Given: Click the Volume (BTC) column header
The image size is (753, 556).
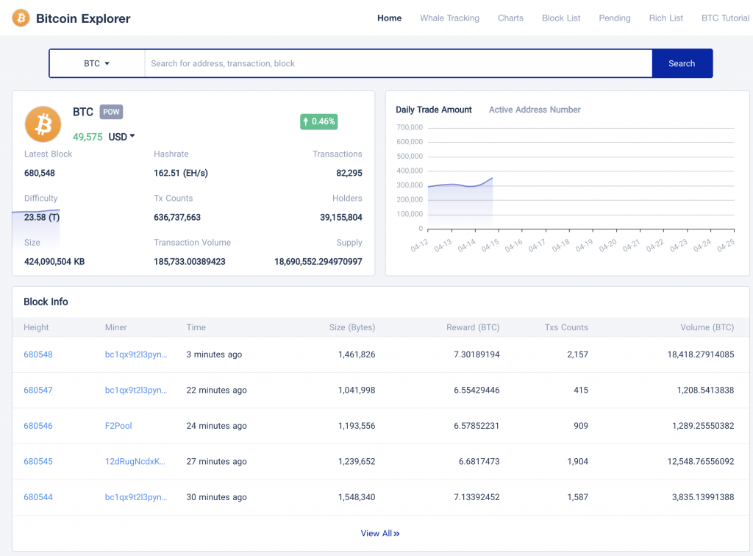Looking at the screenshot, I should (707, 327).
